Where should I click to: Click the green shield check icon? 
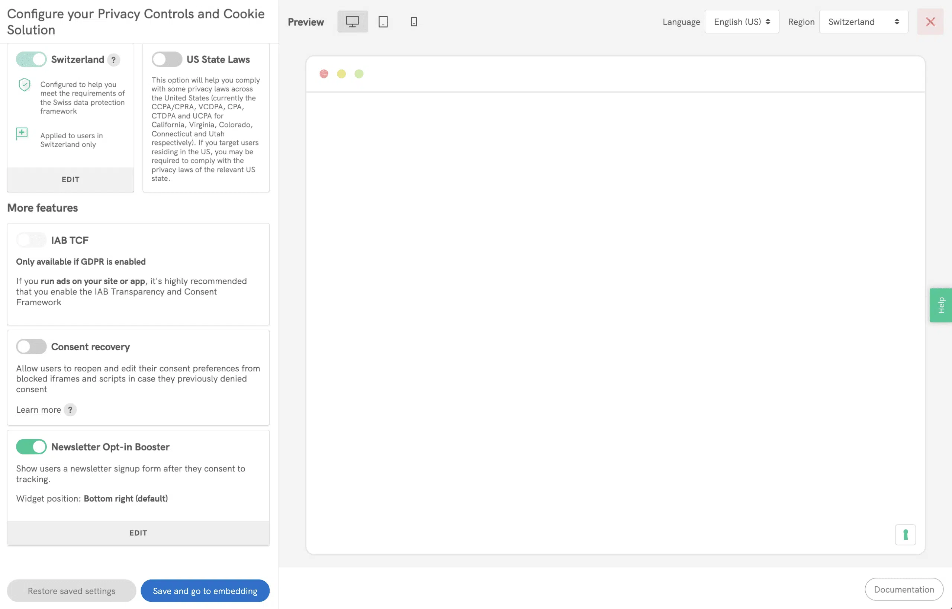click(25, 85)
